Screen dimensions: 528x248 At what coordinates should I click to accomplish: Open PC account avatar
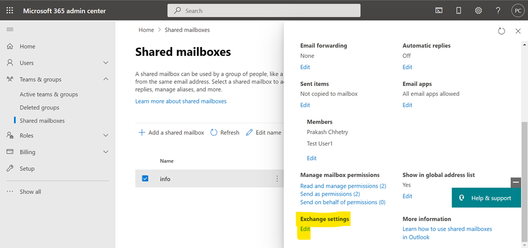(x=518, y=10)
